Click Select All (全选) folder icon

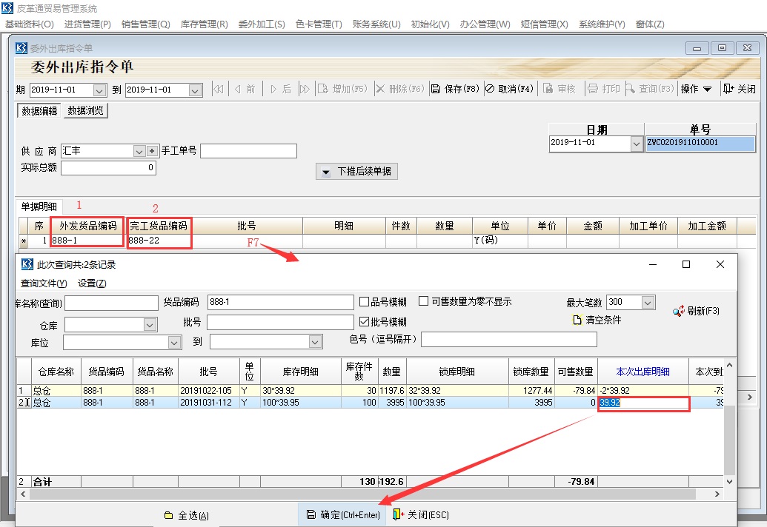pyautogui.click(x=168, y=515)
